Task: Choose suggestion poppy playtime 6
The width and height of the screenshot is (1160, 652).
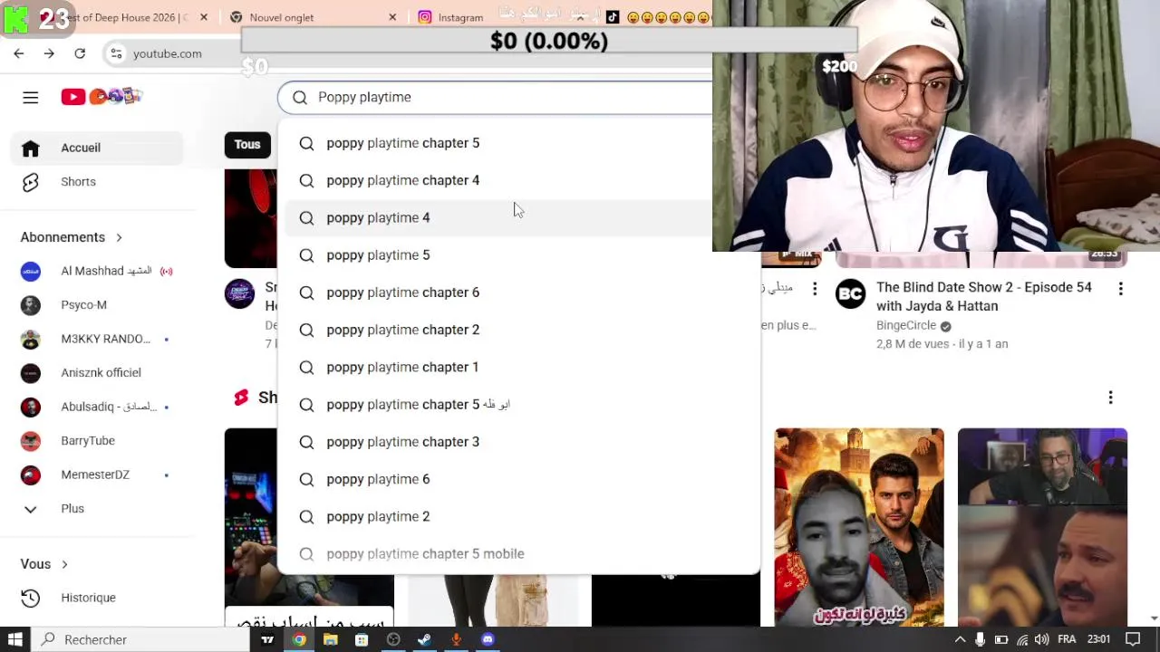Action: [518, 479]
